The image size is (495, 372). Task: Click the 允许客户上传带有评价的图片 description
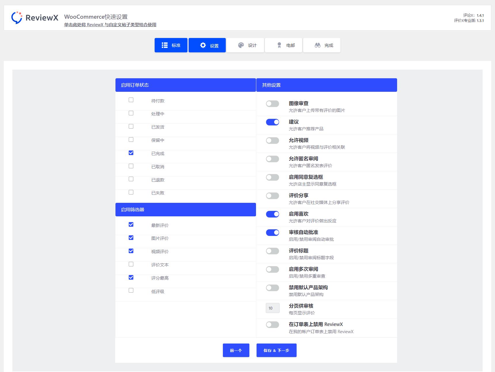pos(317,110)
